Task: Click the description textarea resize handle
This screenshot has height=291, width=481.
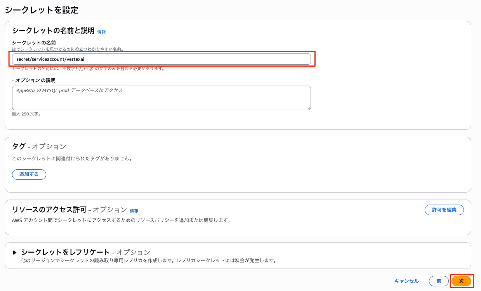Action: [x=309, y=108]
